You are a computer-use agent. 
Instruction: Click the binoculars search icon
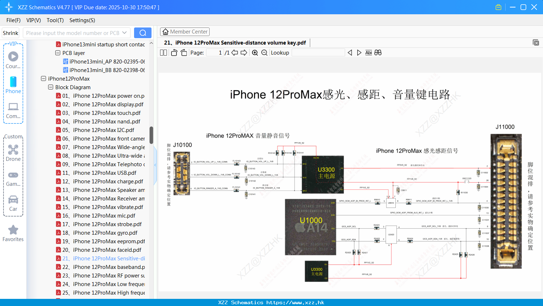(378, 53)
